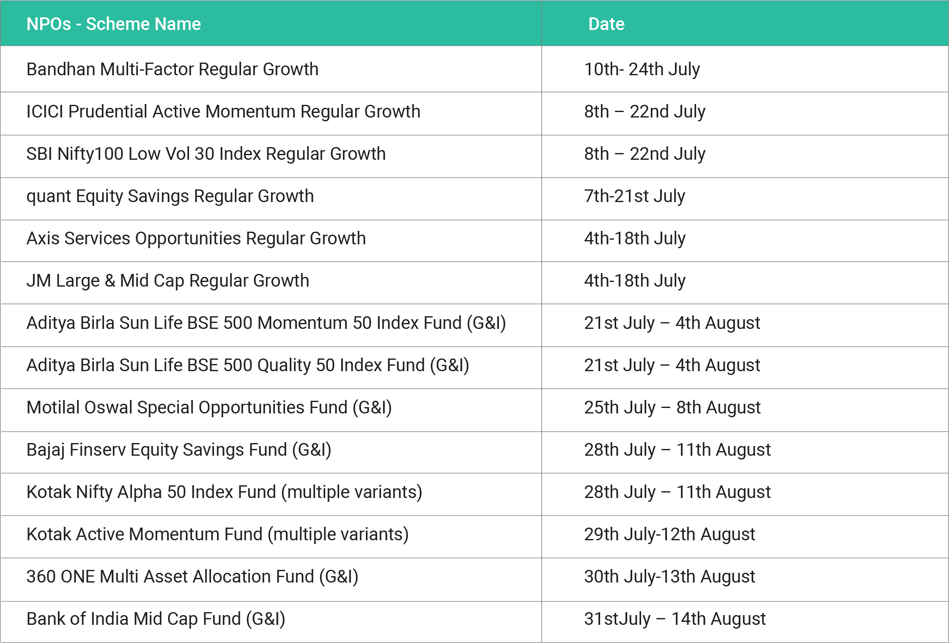Select Axis Services Opportunities Regular Growth

196,238
